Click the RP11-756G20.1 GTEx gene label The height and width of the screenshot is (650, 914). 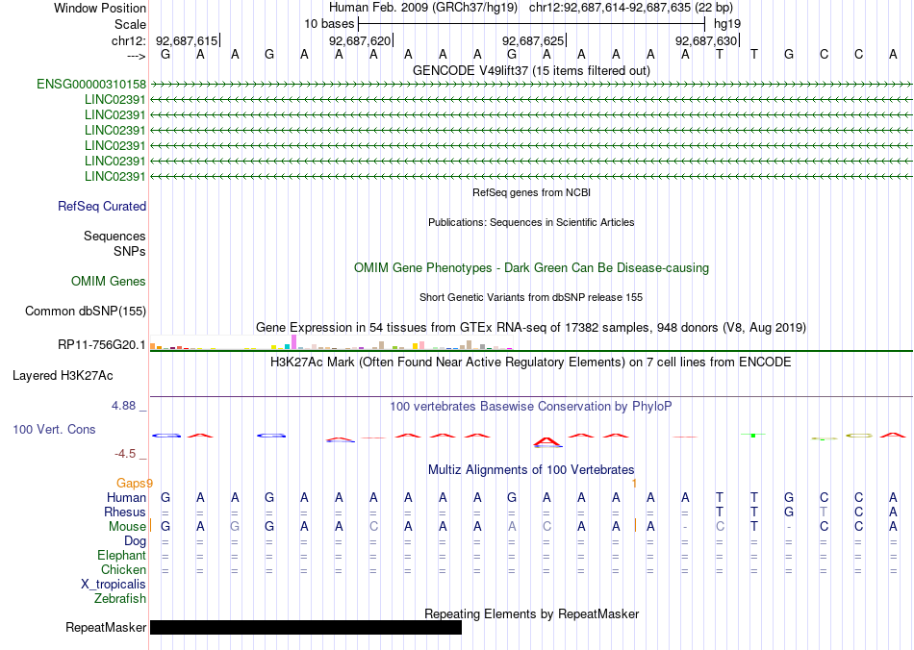tap(102, 345)
